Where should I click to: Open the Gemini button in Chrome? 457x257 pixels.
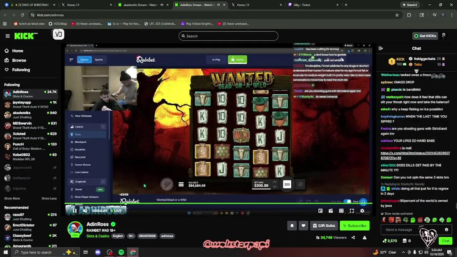click(x=410, y=5)
